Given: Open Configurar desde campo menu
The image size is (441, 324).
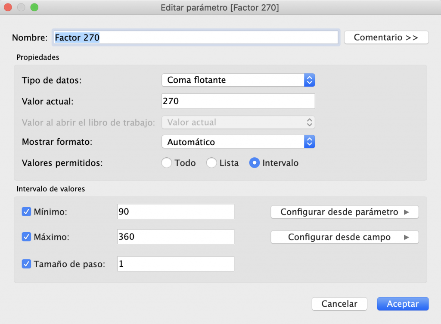Looking at the screenshot, I should click(x=345, y=237).
